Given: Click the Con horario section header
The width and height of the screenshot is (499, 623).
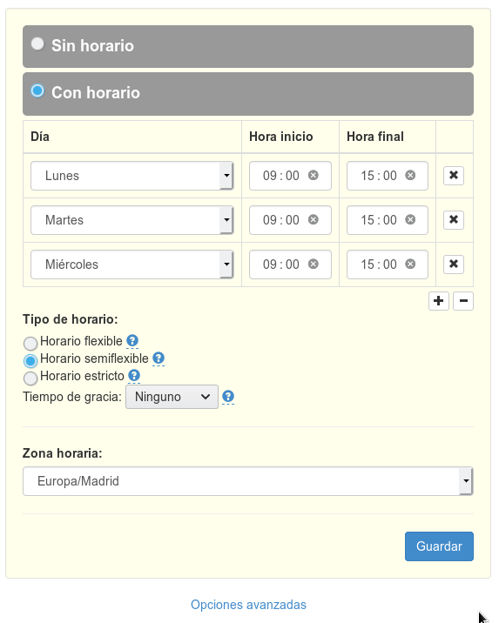Looking at the screenshot, I should click(x=247, y=94).
